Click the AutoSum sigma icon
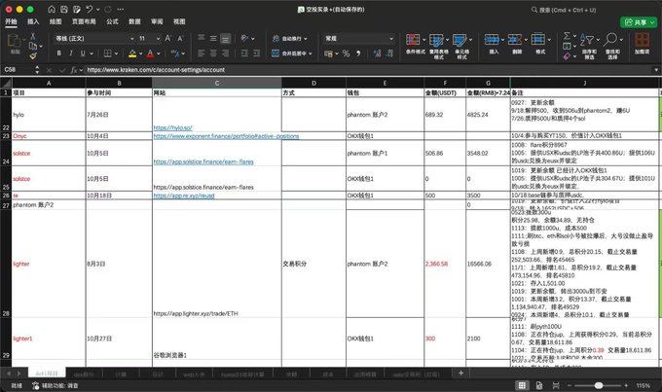The height and width of the screenshot is (392, 662). click(x=567, y=35)
